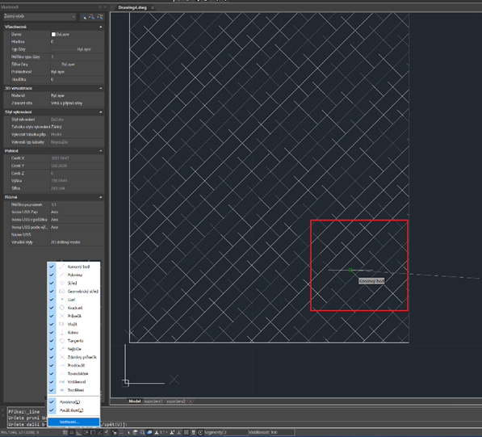
Task: Collapse the Styl vykreslení section
Action: click(101, 112)
